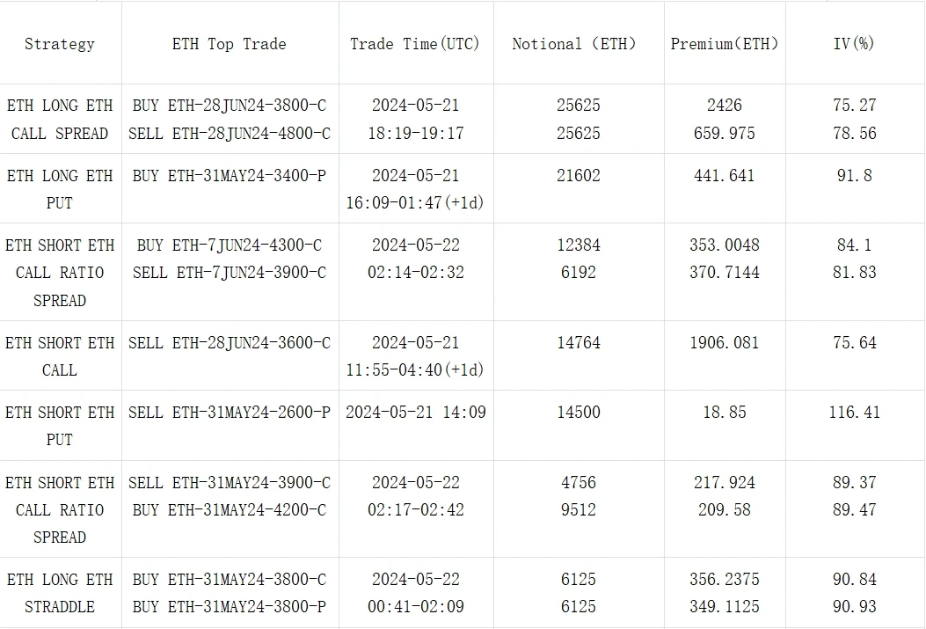Click the IV(%) column header
Image resolution: width=926 pixels, height=629 pixels.
(854, 44)
